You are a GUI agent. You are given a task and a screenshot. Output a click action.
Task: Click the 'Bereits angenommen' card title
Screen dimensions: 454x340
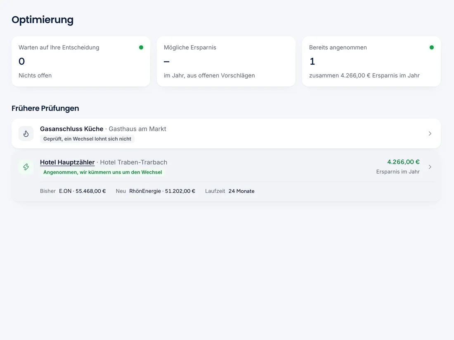point(338,47)
